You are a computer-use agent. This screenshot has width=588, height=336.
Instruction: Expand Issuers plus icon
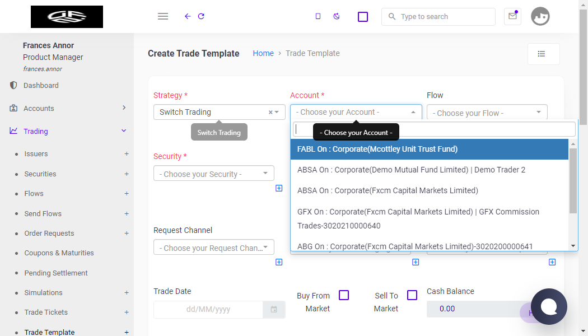pyautogui.click(x=127, y=154)
